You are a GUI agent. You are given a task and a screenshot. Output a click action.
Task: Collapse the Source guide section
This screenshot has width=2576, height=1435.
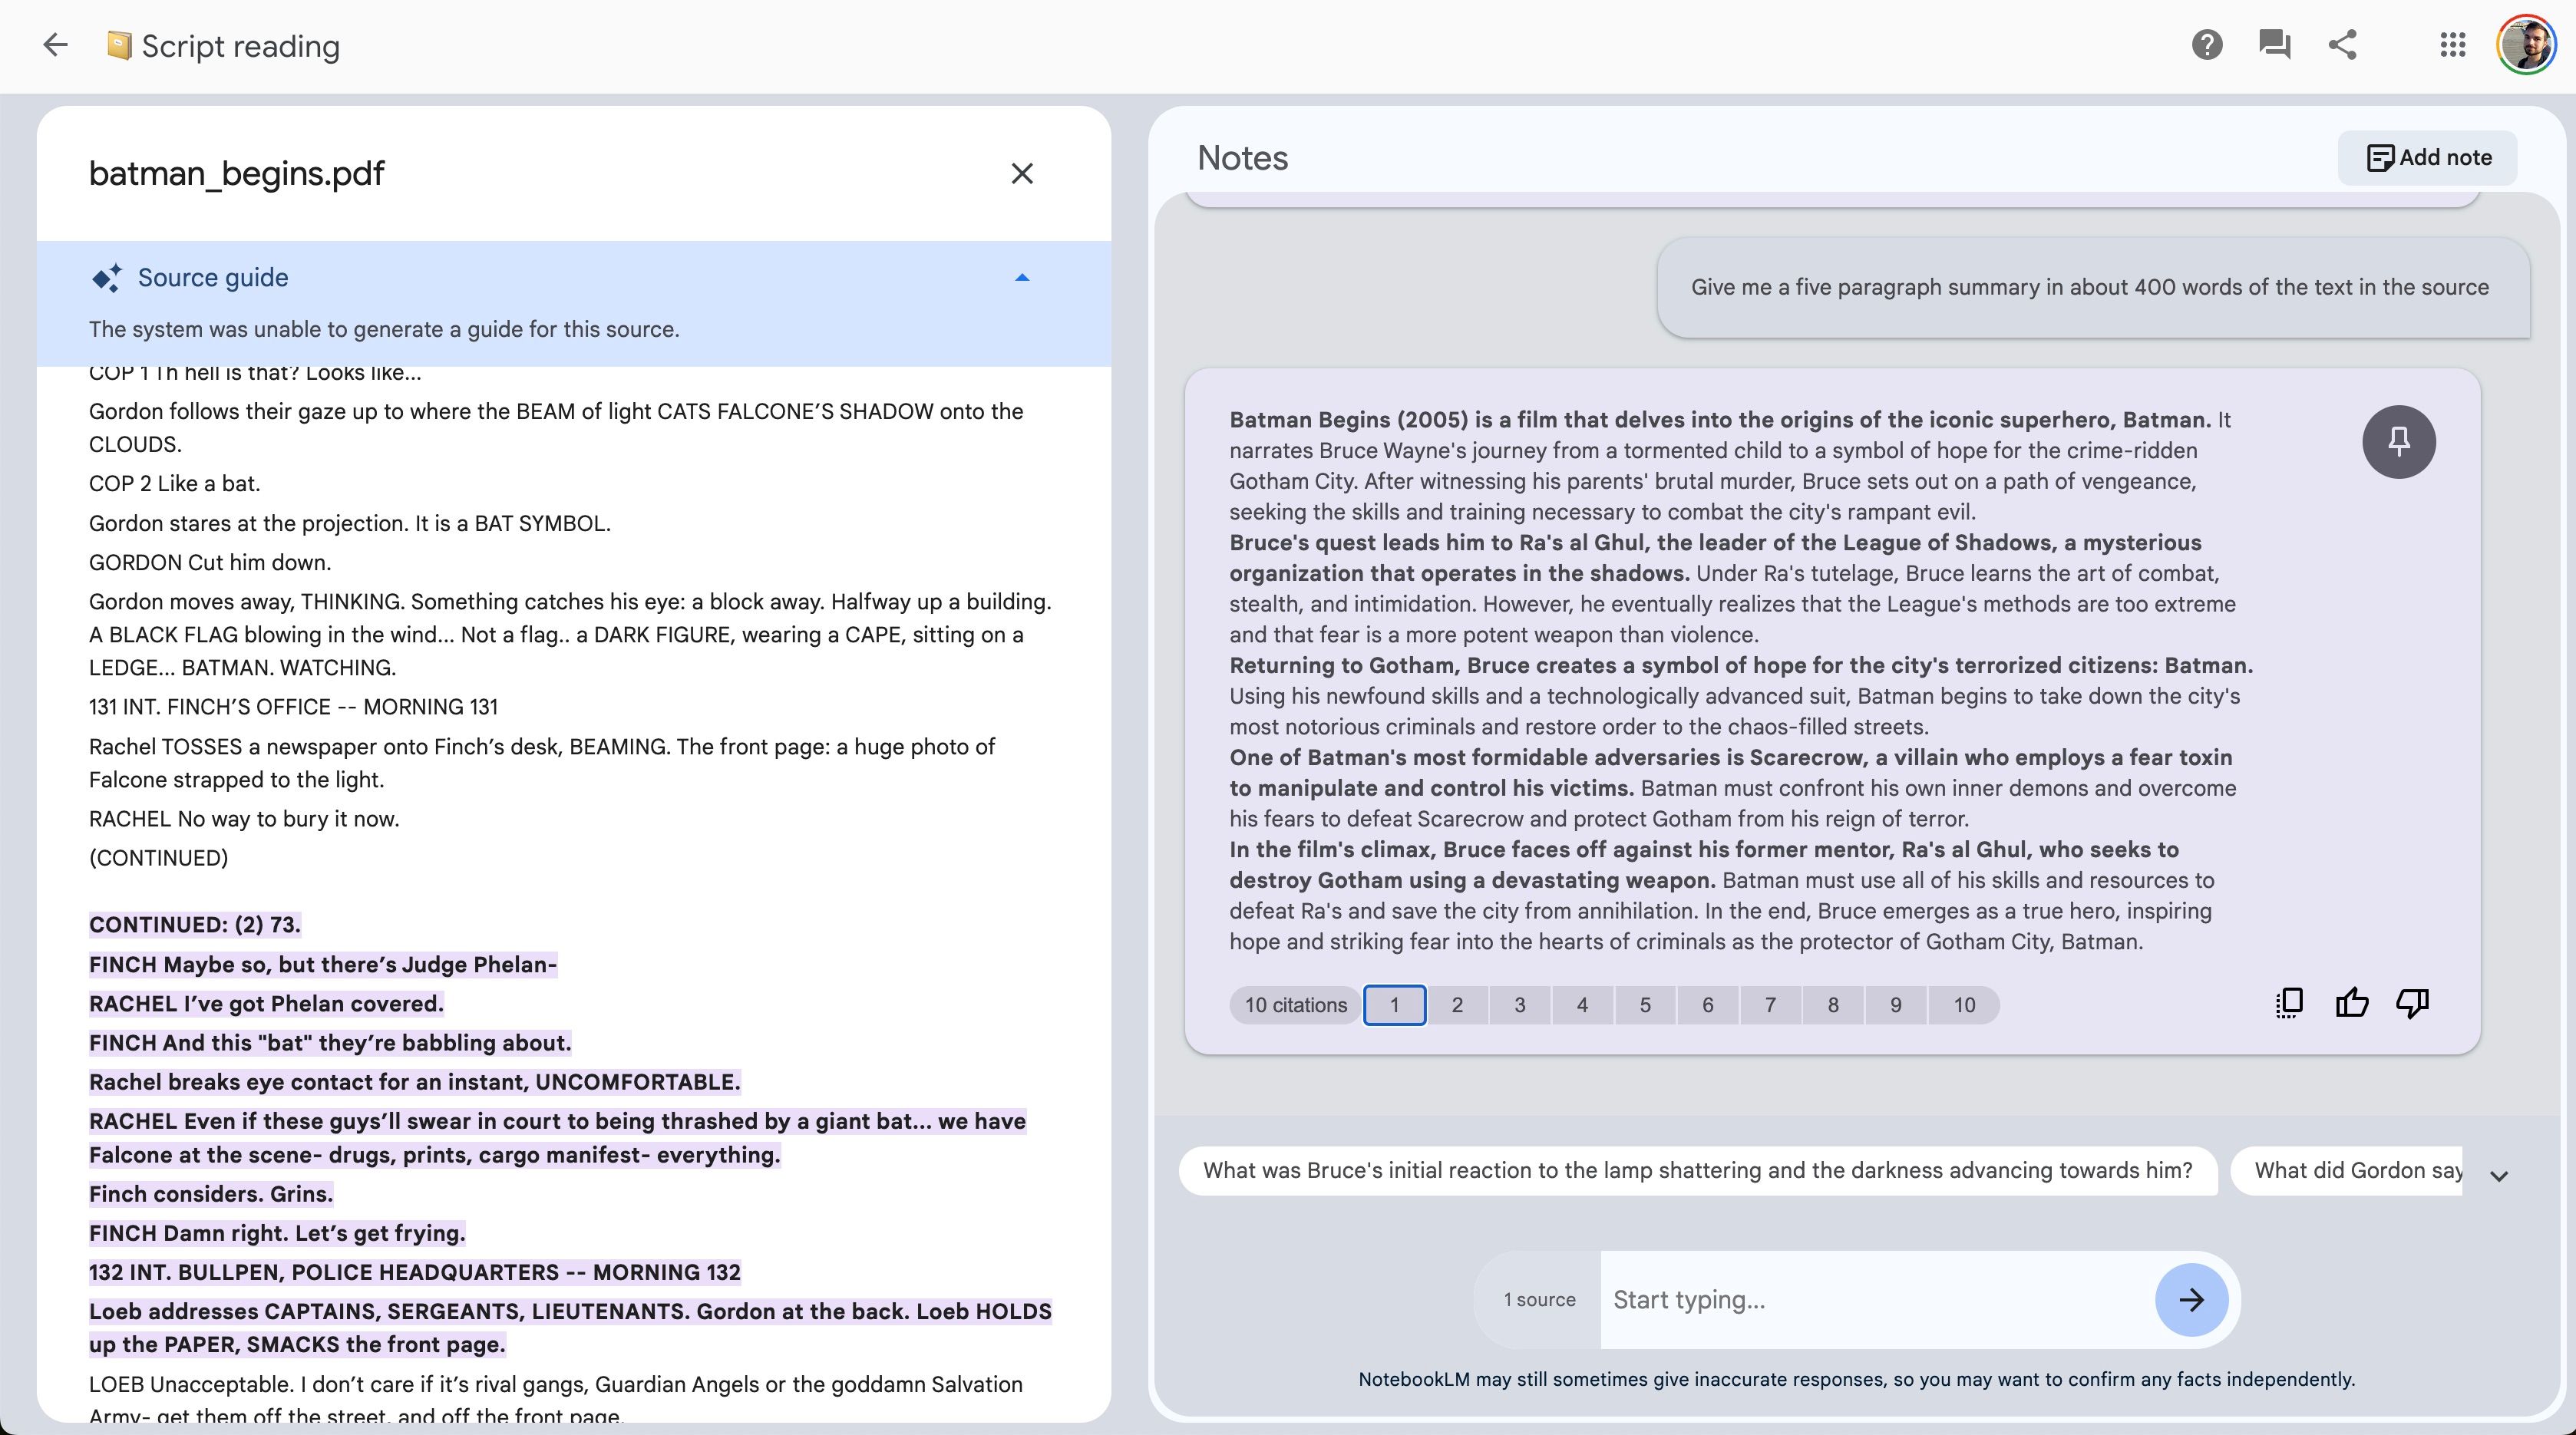click(1021, 278)
